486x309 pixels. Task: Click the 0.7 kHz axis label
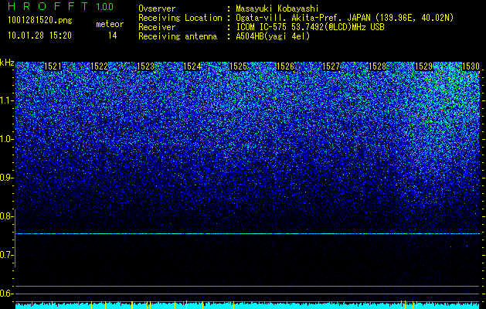(6, 255)
